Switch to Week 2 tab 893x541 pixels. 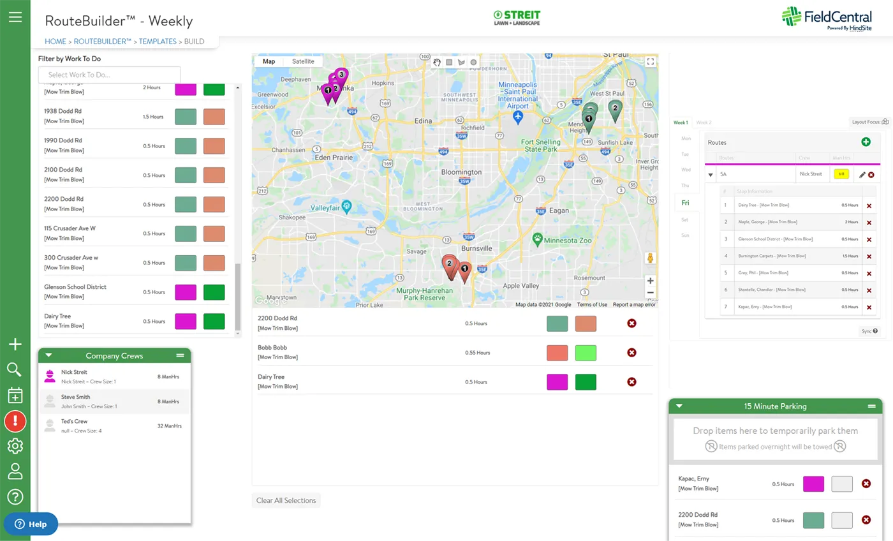(704, 122)
